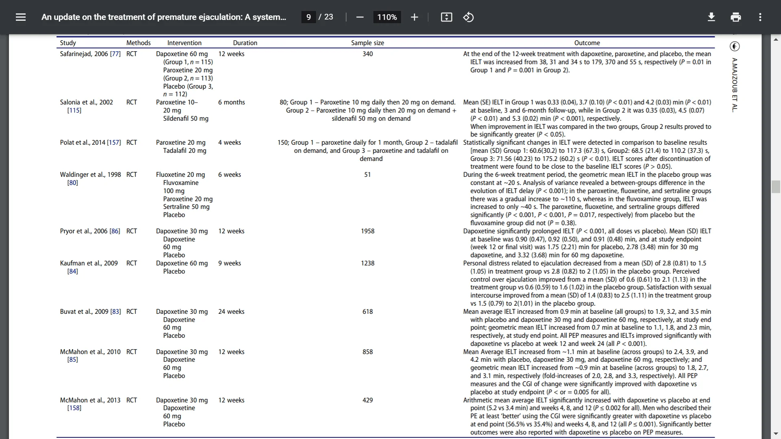
Task: Open the more actions menu
Action: pyautogui.click(x=760, y=17)
